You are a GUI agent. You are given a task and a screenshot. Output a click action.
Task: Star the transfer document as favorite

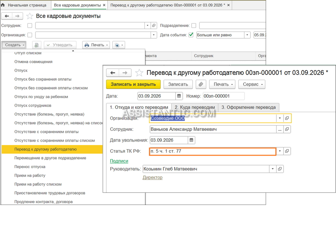pos(139,73)
